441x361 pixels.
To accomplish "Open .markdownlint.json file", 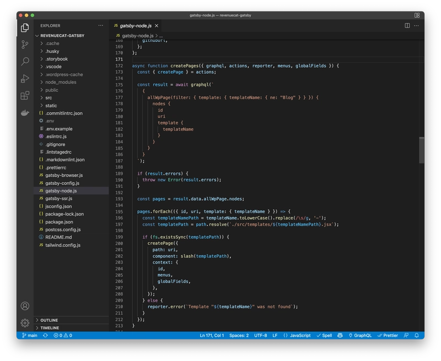I will [x=71, y=160].
